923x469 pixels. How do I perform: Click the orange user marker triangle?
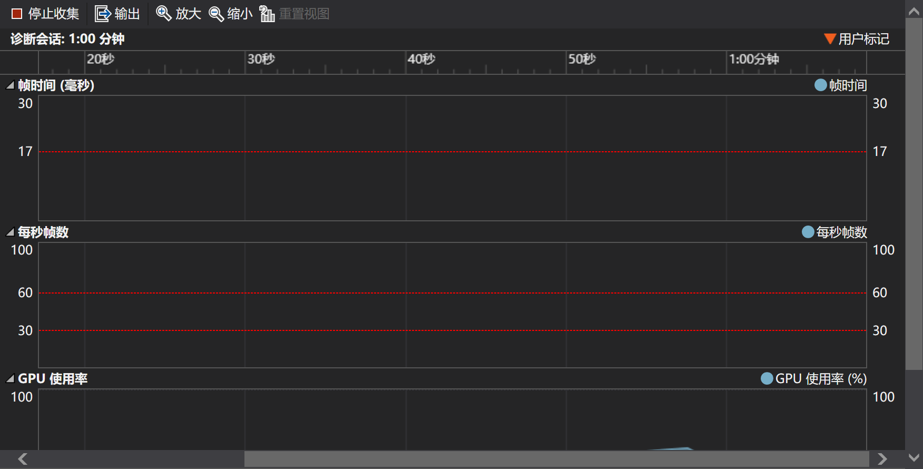pos(830,39)
